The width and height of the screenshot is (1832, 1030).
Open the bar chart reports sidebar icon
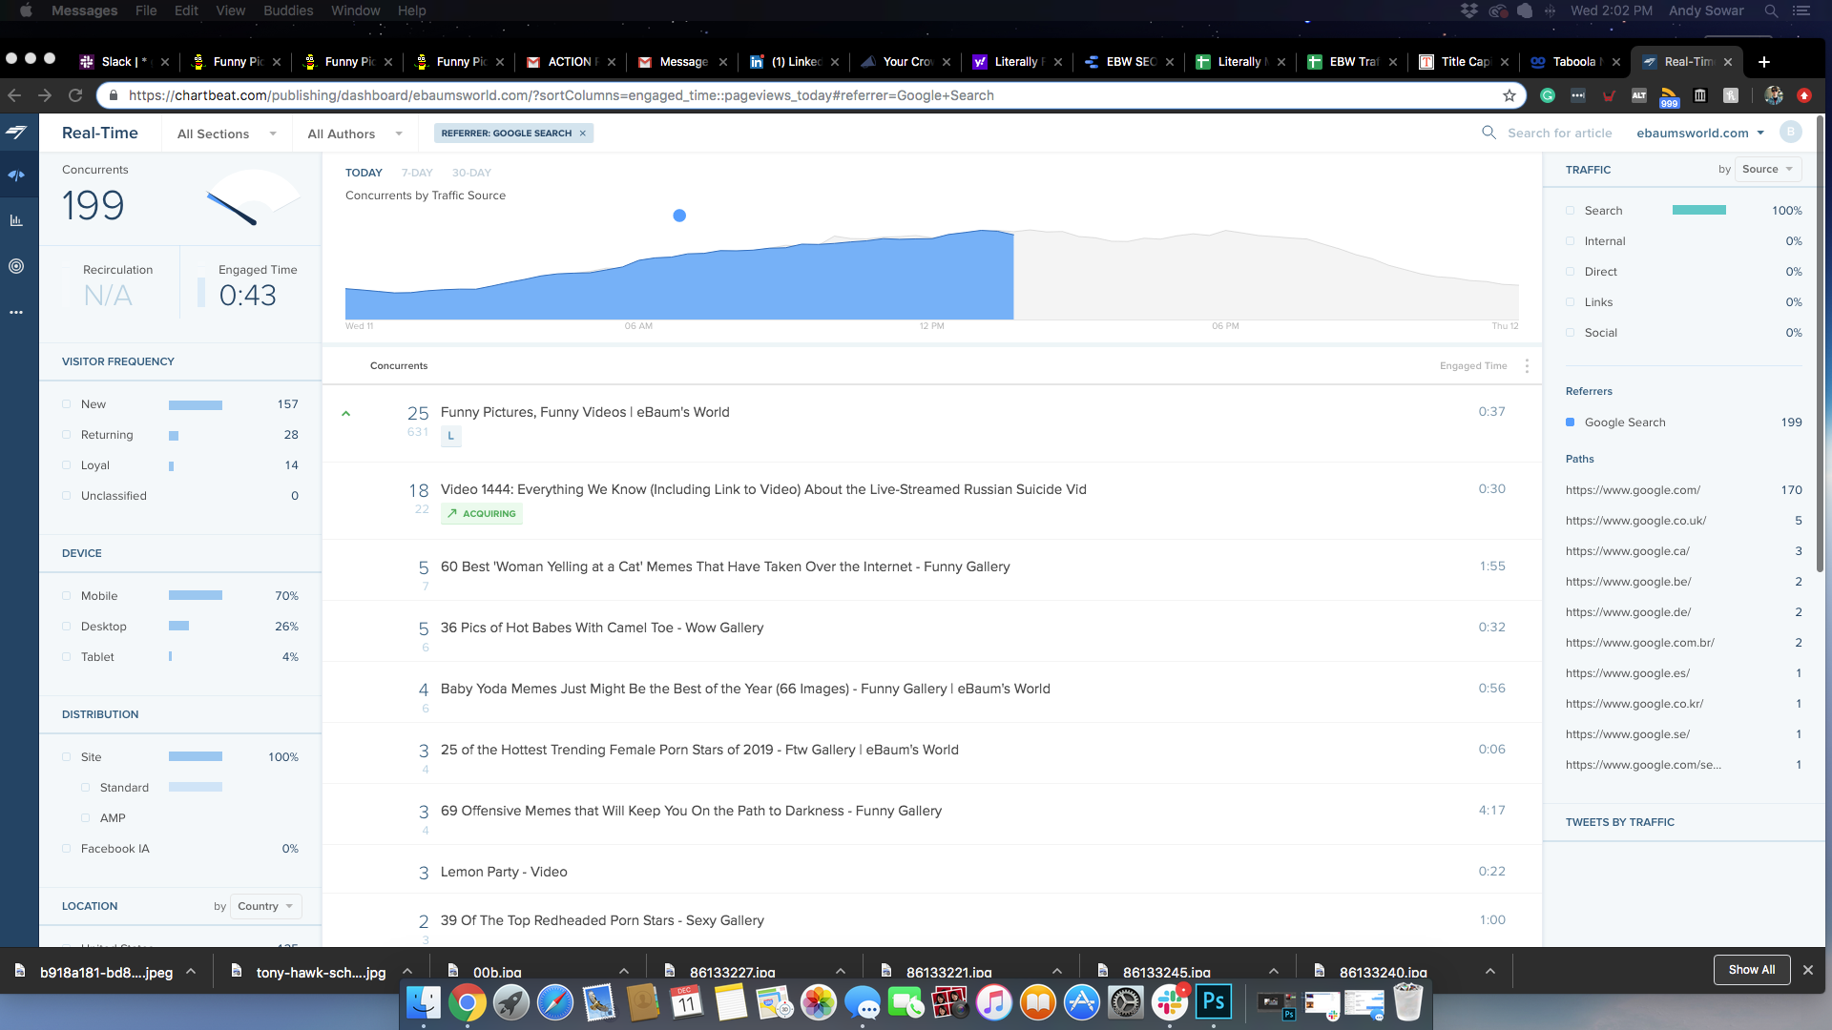coord(16,220)
